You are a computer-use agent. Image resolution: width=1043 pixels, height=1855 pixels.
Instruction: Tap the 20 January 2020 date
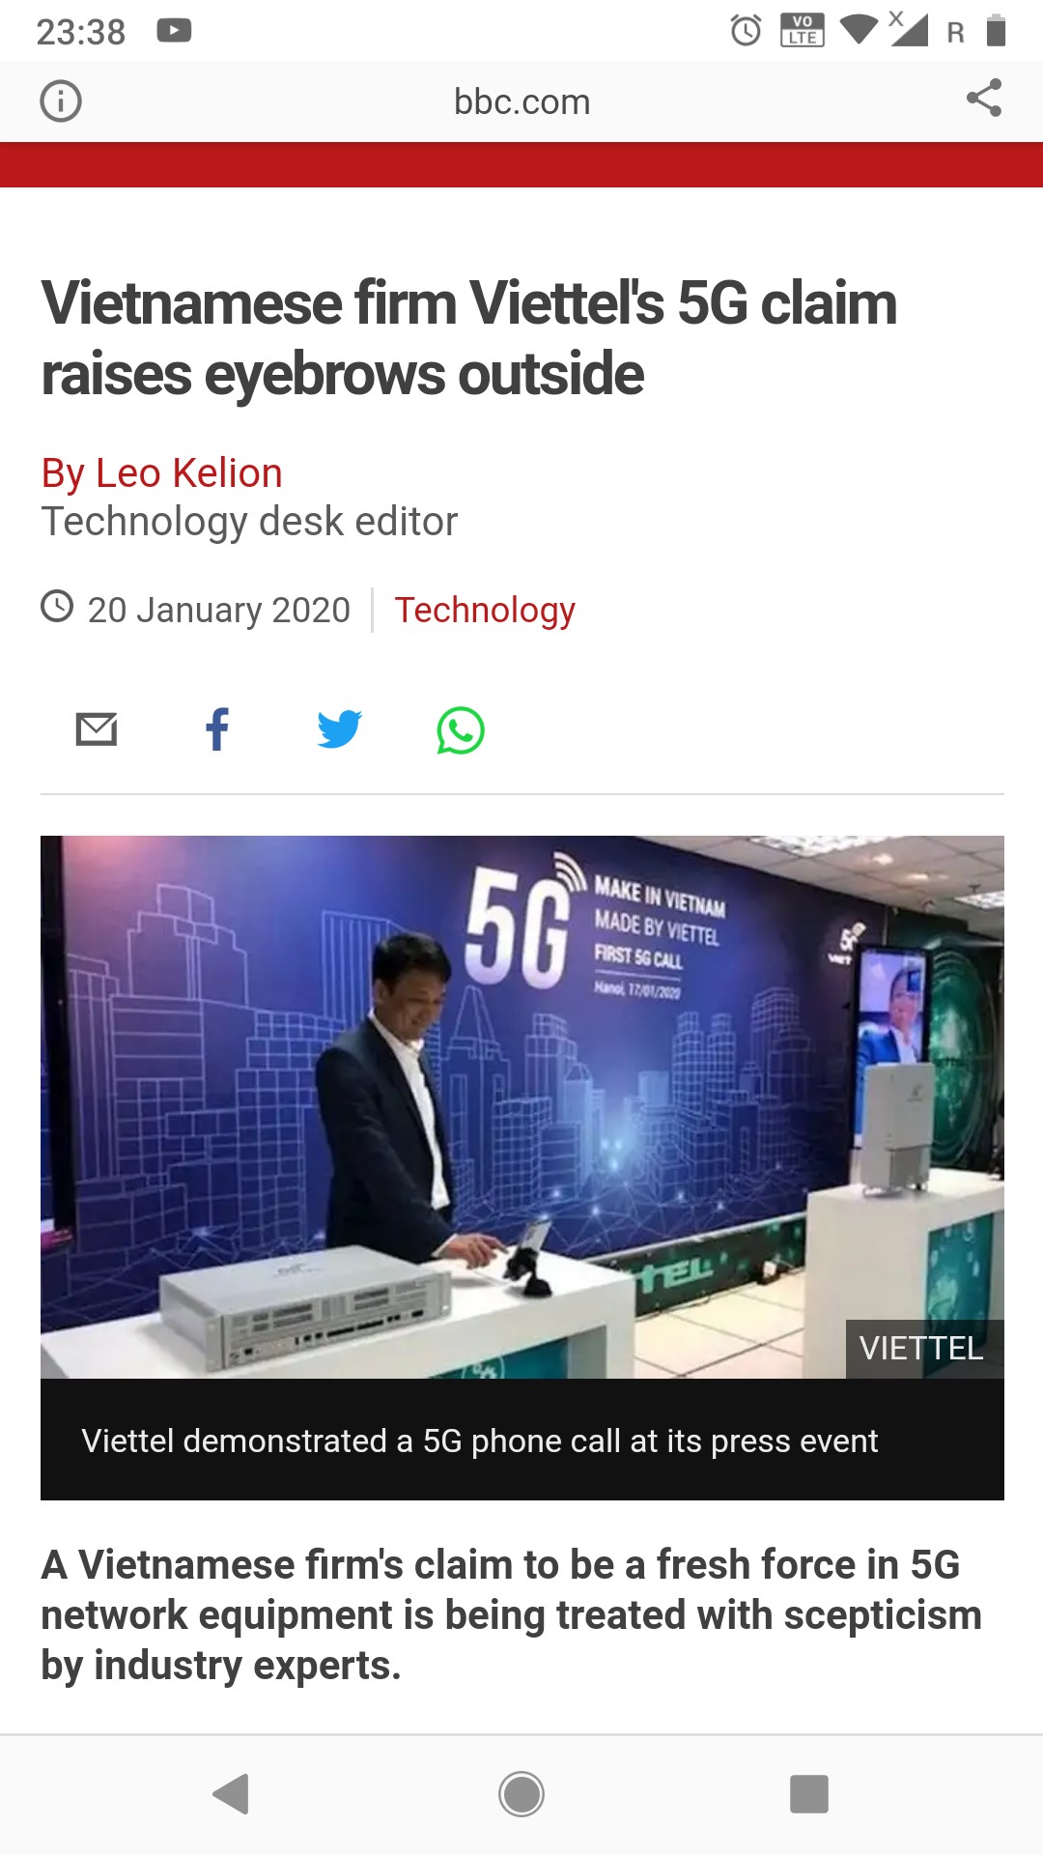click(x=219, y=611)
